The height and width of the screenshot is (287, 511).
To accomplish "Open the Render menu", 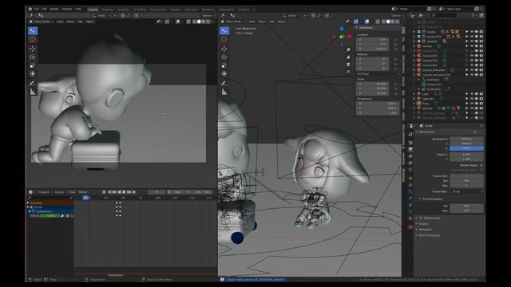I will [54, 9].
